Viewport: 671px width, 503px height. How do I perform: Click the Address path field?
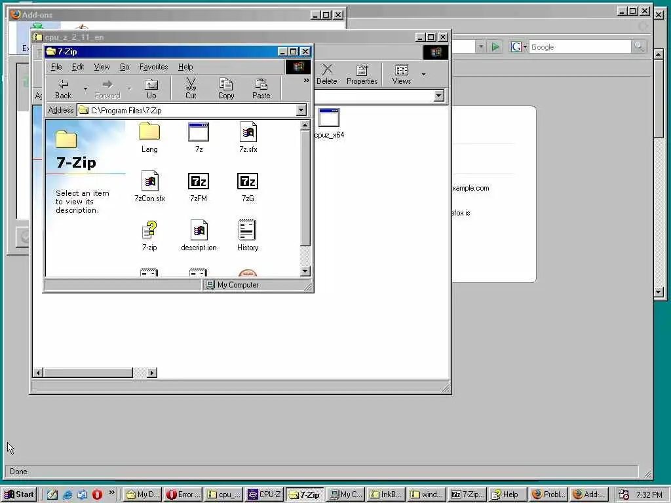point(187,110)
